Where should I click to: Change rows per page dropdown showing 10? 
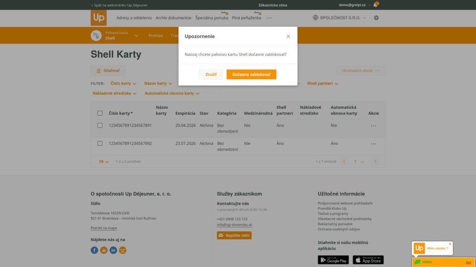104,162
